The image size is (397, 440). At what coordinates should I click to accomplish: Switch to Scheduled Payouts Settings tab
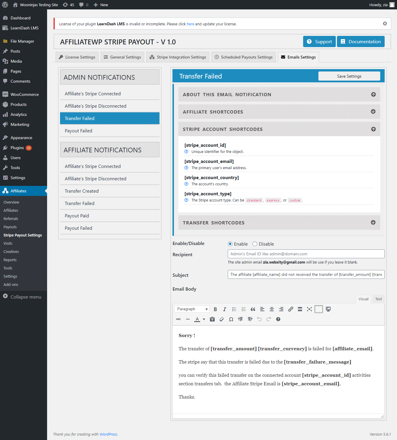(x=244, y=57)
